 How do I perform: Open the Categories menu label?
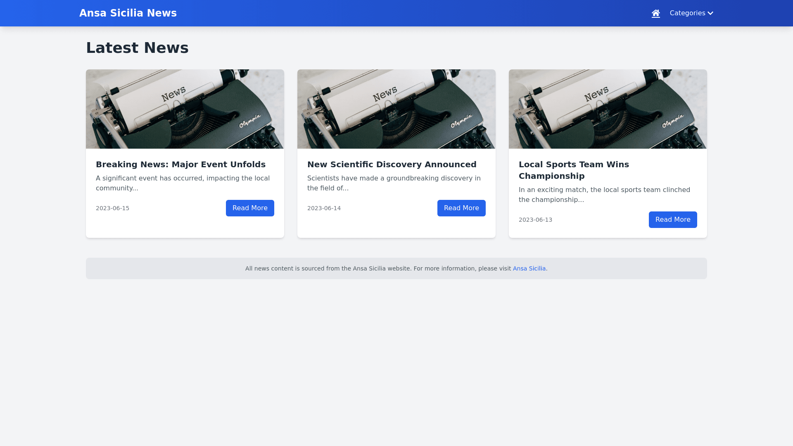coord(687,13)
